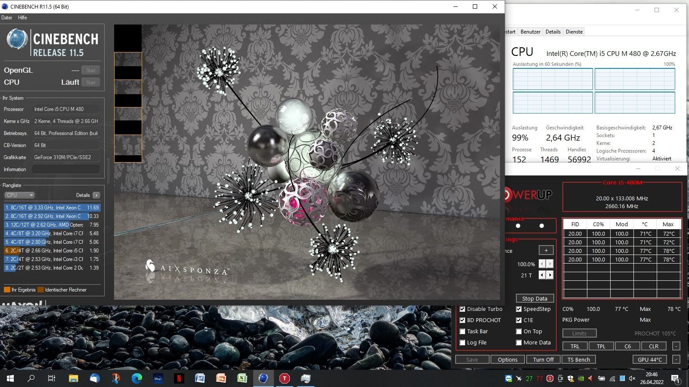Image resolution: width=689 pixels, height=387 pixels.
Task: Switch to Benutzer tab in Task Manager
Action: click(x=530, y=32)
